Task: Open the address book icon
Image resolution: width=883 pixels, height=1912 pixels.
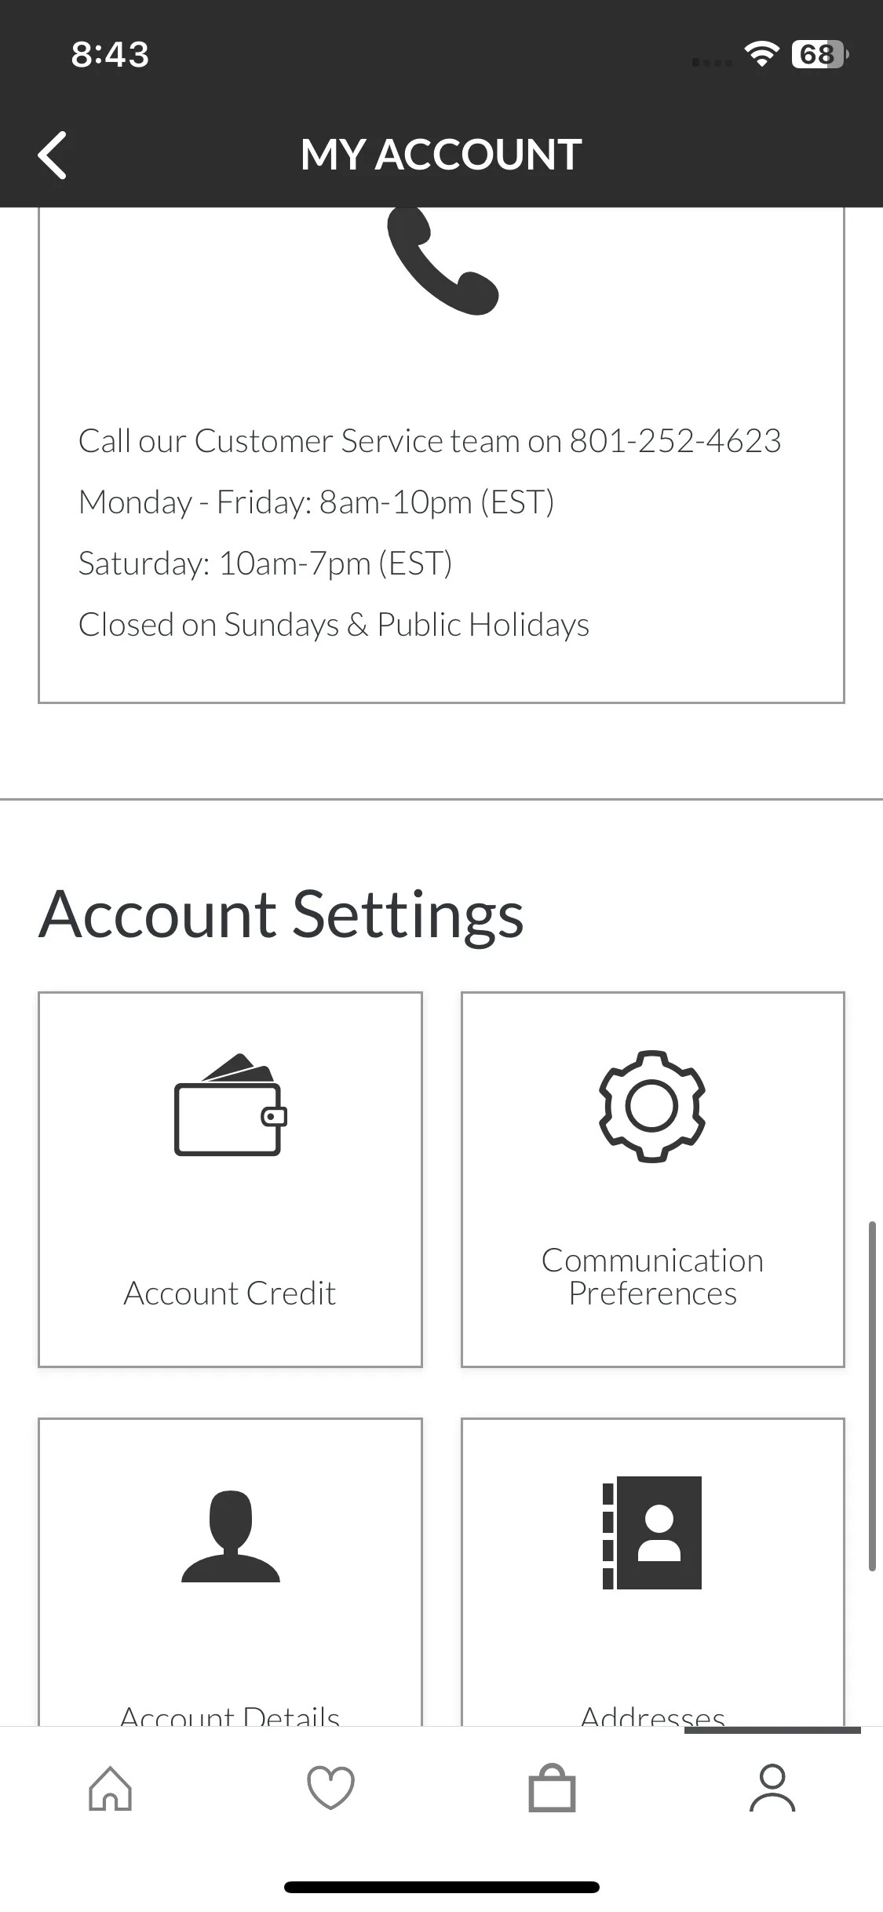Action: coord(652,1533)
